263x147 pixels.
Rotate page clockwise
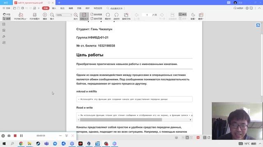108,16
